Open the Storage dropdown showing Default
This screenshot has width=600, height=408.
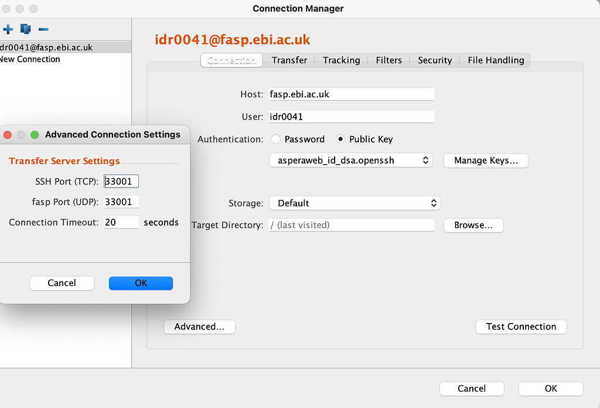point(354,203)
